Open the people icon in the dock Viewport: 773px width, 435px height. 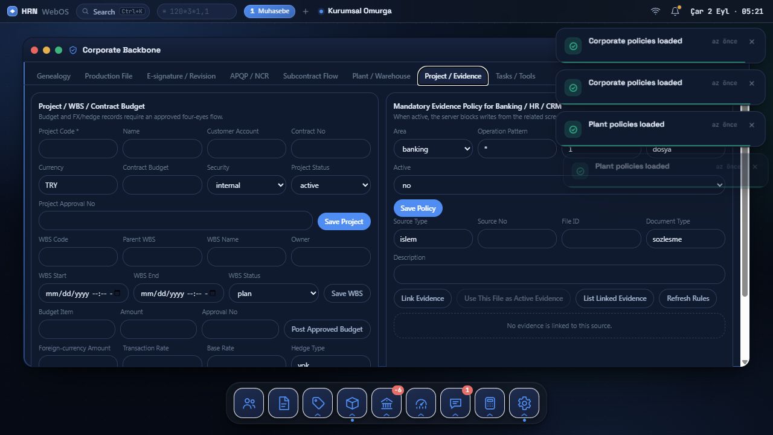point(249,403)
